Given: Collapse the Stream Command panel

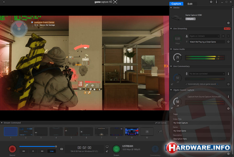Looking at the screenshot, I should [2, 123].
